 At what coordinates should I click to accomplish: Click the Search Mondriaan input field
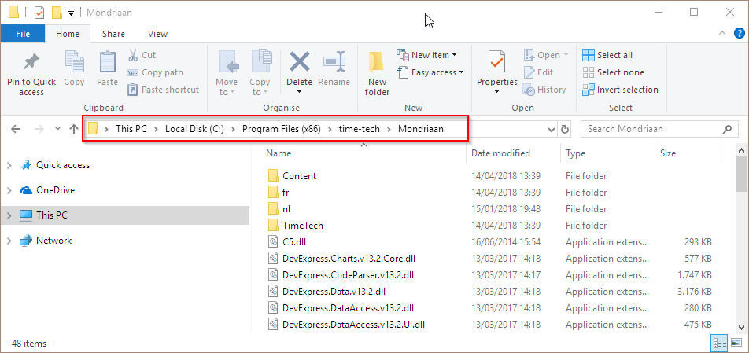[x=652, y=129]
